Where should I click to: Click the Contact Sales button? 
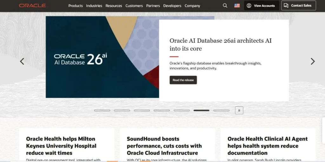[x=298, y=6]
